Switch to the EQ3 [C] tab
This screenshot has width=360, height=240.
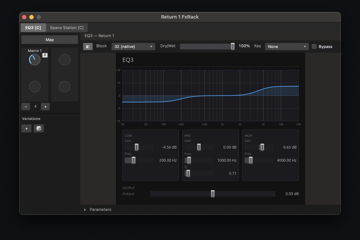coord(33,27)
